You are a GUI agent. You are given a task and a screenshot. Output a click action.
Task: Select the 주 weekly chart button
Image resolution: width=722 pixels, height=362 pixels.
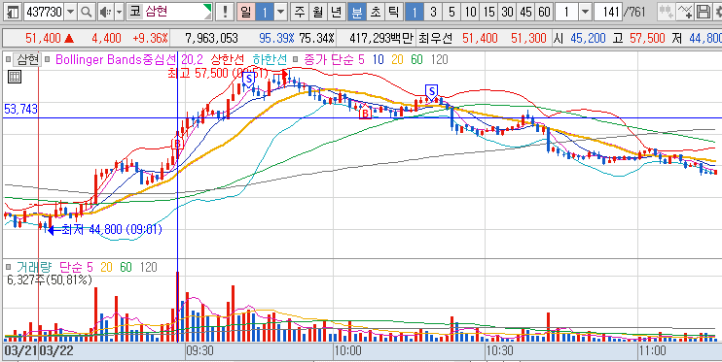pos(300,12)
